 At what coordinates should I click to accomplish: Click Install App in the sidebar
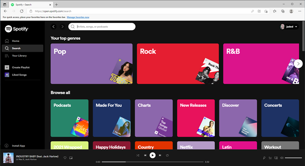coord(15,146)
